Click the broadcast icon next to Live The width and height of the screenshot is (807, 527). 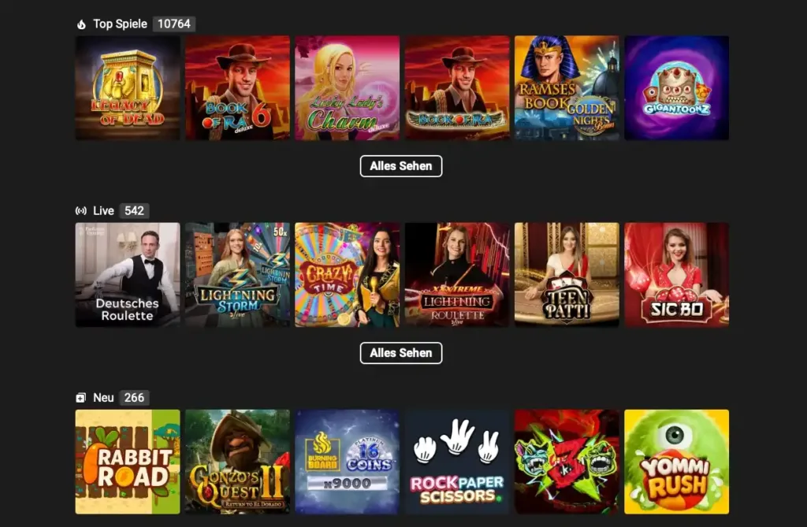(x=81, y=210)
